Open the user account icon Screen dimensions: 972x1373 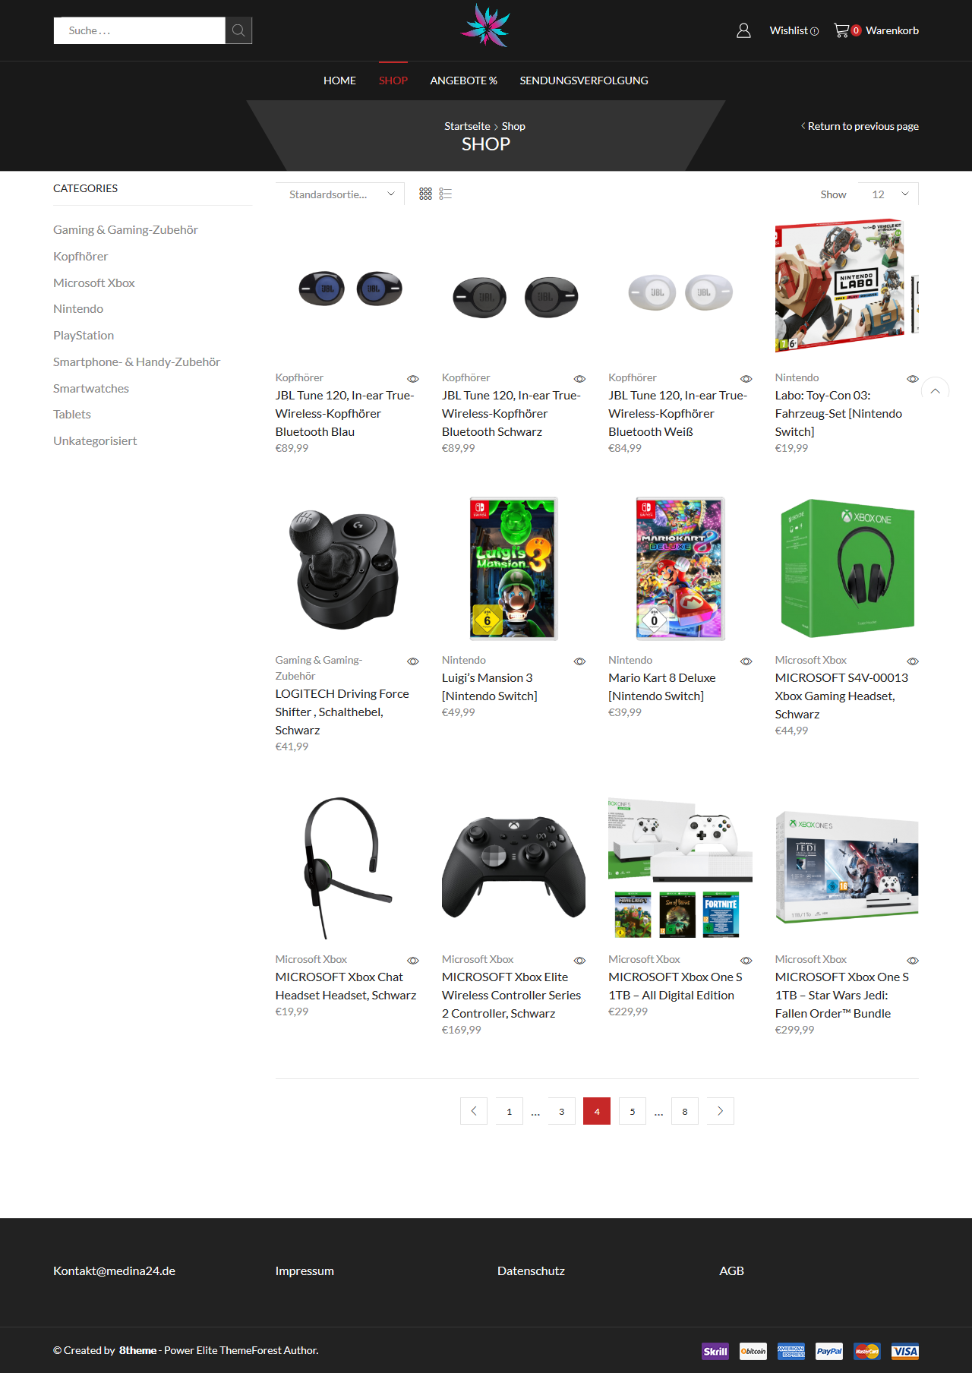[743, 30]
